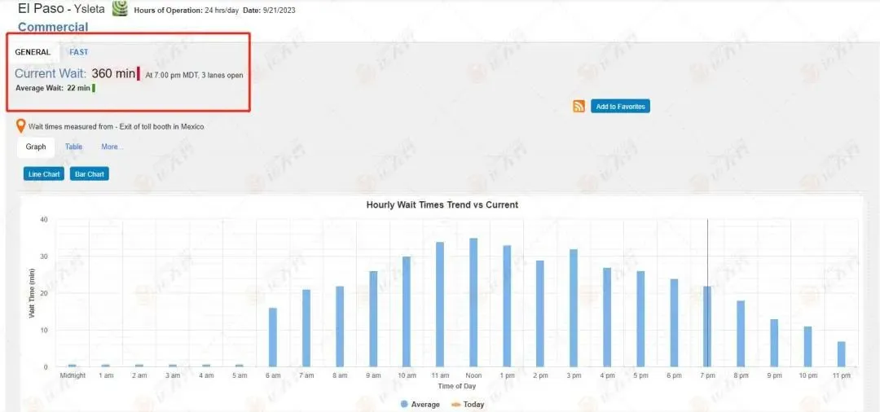Switch to the FAST tab
Viewport: 880px width, 412px height.
point(78,52)
